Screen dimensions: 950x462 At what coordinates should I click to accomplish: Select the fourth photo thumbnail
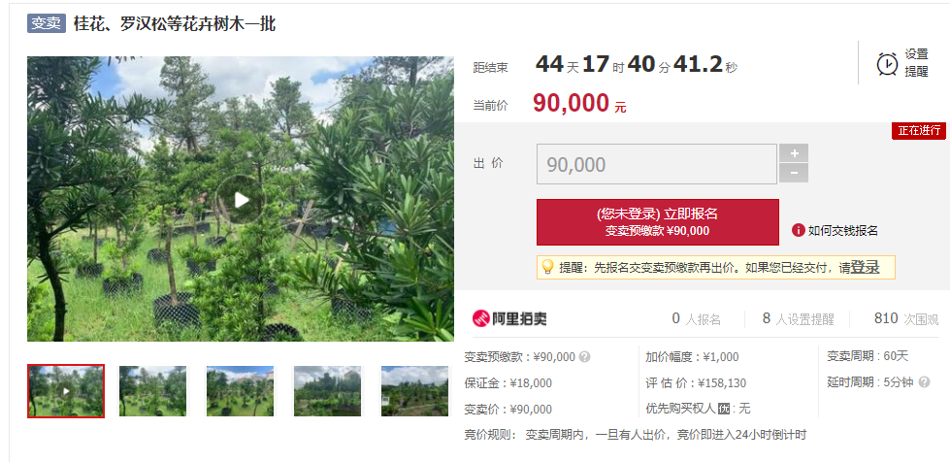click(x=327, y=391)
